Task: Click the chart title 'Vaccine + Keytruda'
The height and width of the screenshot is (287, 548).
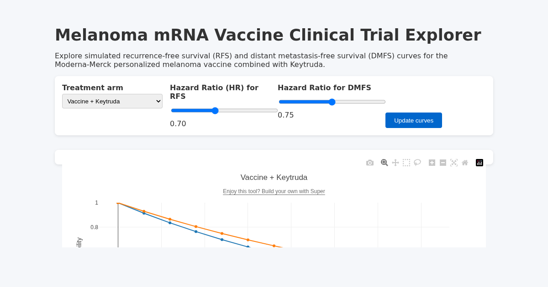Action: [274, 178]
